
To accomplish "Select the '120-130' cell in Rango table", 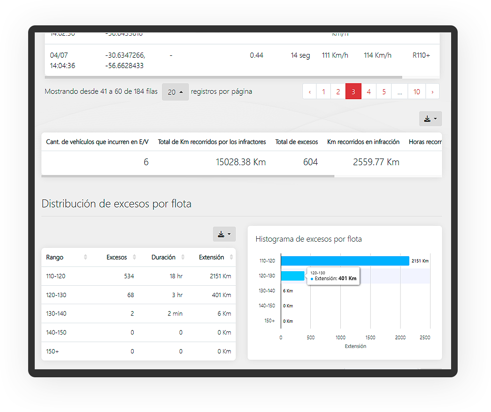I will click(56, 295).
